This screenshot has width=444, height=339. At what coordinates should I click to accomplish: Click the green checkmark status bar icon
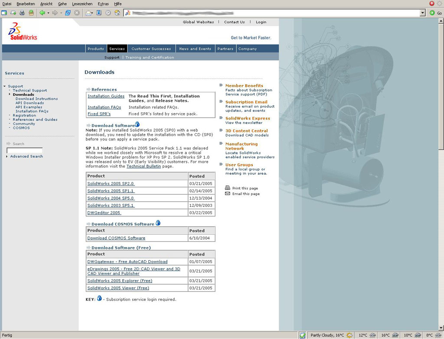point(303,336)
